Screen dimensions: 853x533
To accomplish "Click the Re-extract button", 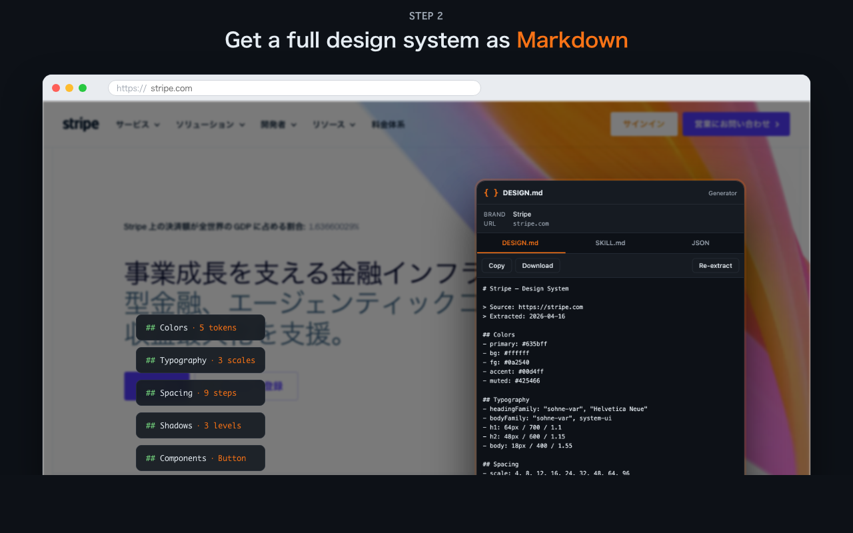I will [x=715, y=266].
